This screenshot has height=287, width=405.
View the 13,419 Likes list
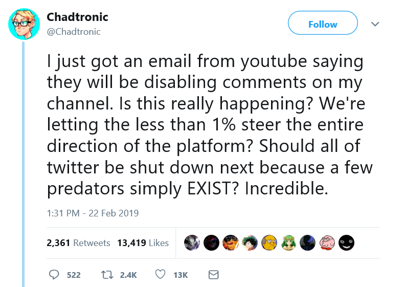coord(143,243)
